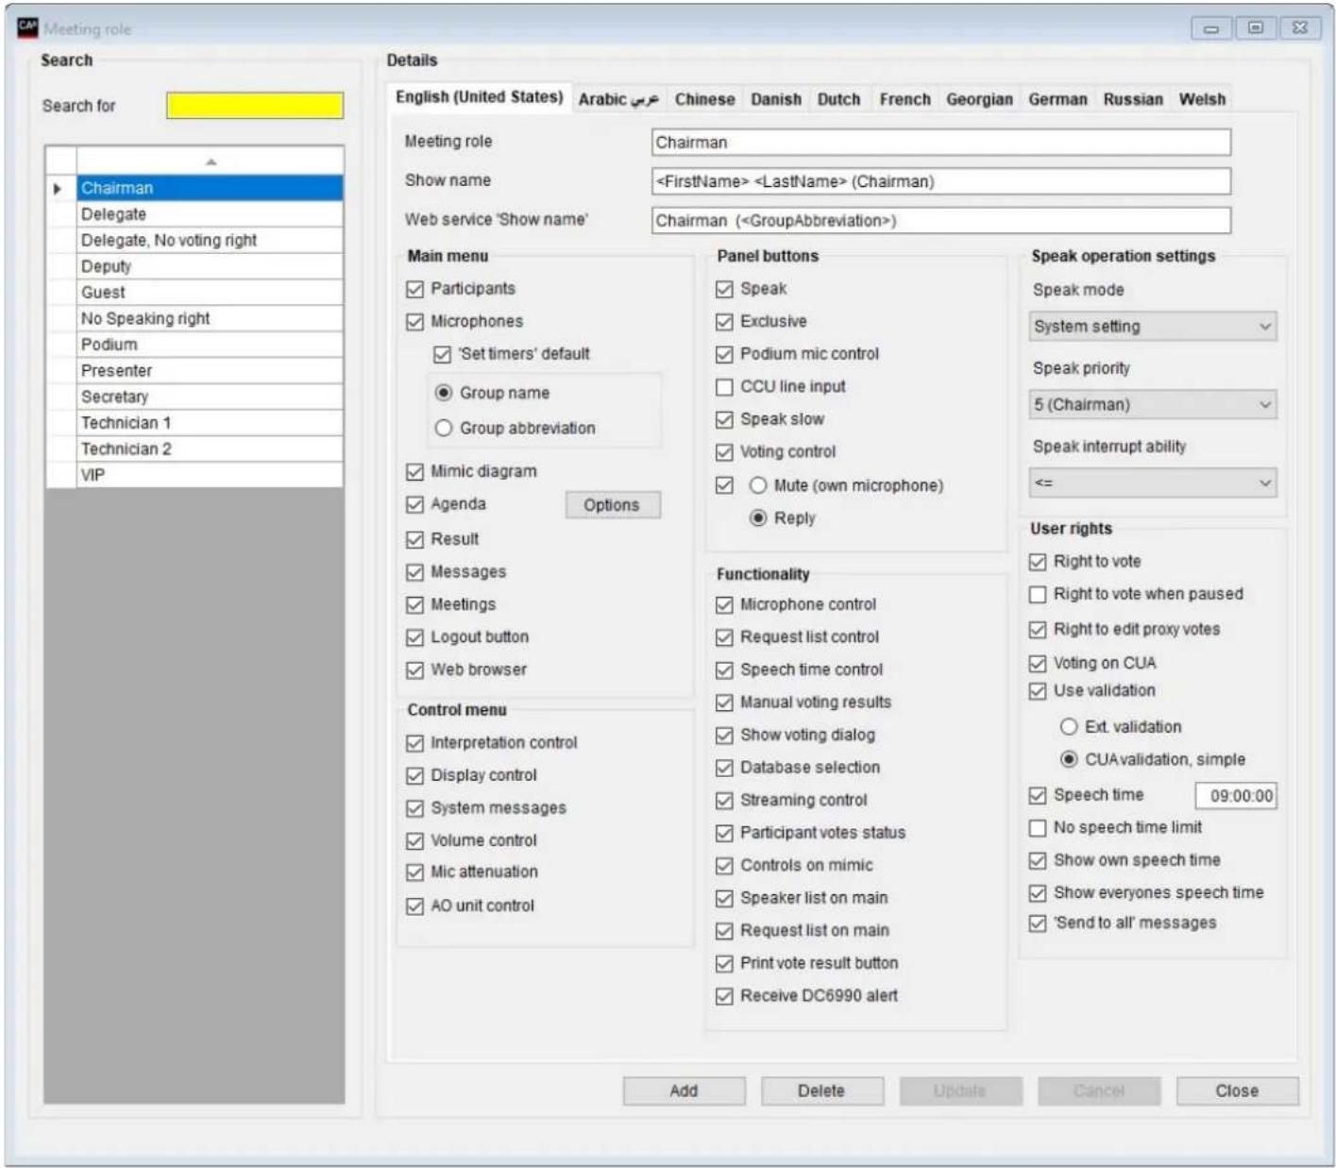This screenshot has height=1168, width=1336.
Task: Open the Speak interrupt ability dropdown
Action: tap(1153, 482)
